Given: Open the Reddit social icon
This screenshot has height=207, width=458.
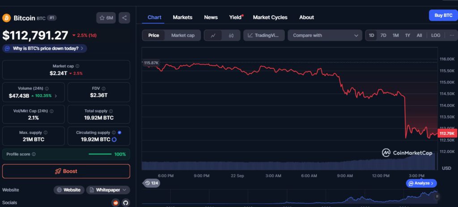Looking at the screenshot, I should click(115, 203).
